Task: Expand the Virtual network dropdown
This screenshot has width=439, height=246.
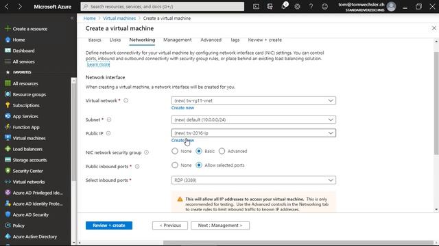Action: (254, 100)
